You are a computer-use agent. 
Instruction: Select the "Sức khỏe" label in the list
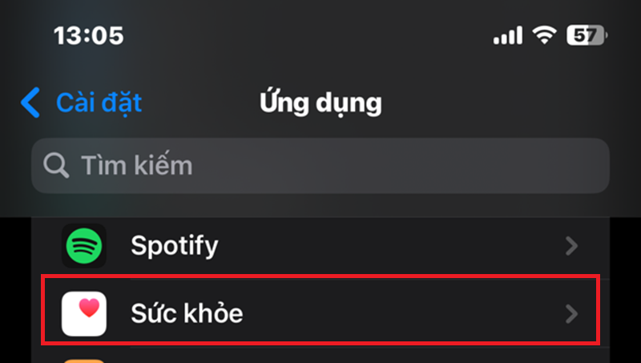click(x=187, y=313)
